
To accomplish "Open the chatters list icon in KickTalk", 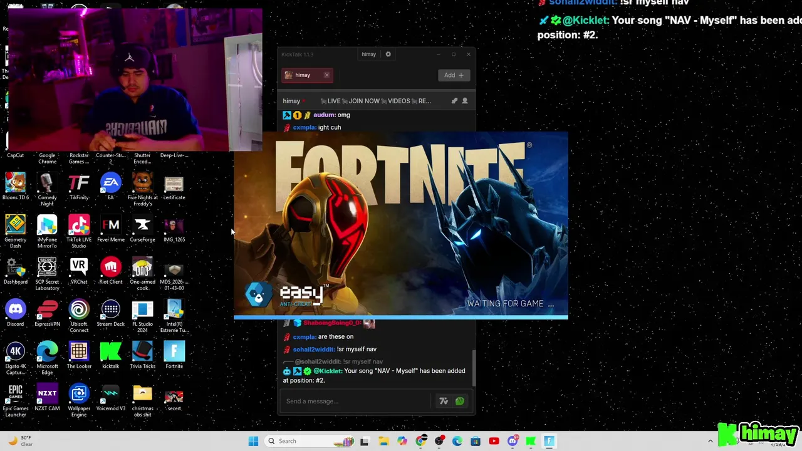I will (464, 100).
